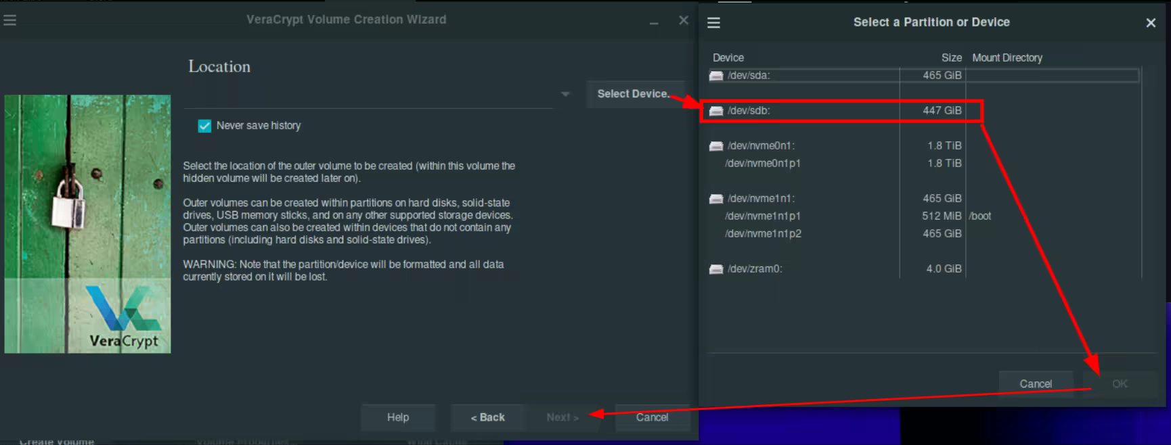Click the 4.0 GiB size of /dev/zram0
The height and width of the screenshot is (445, 1171).
944,269
